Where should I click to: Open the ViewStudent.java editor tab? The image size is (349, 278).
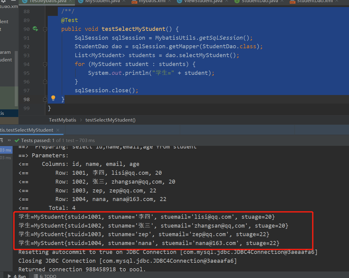203,1
